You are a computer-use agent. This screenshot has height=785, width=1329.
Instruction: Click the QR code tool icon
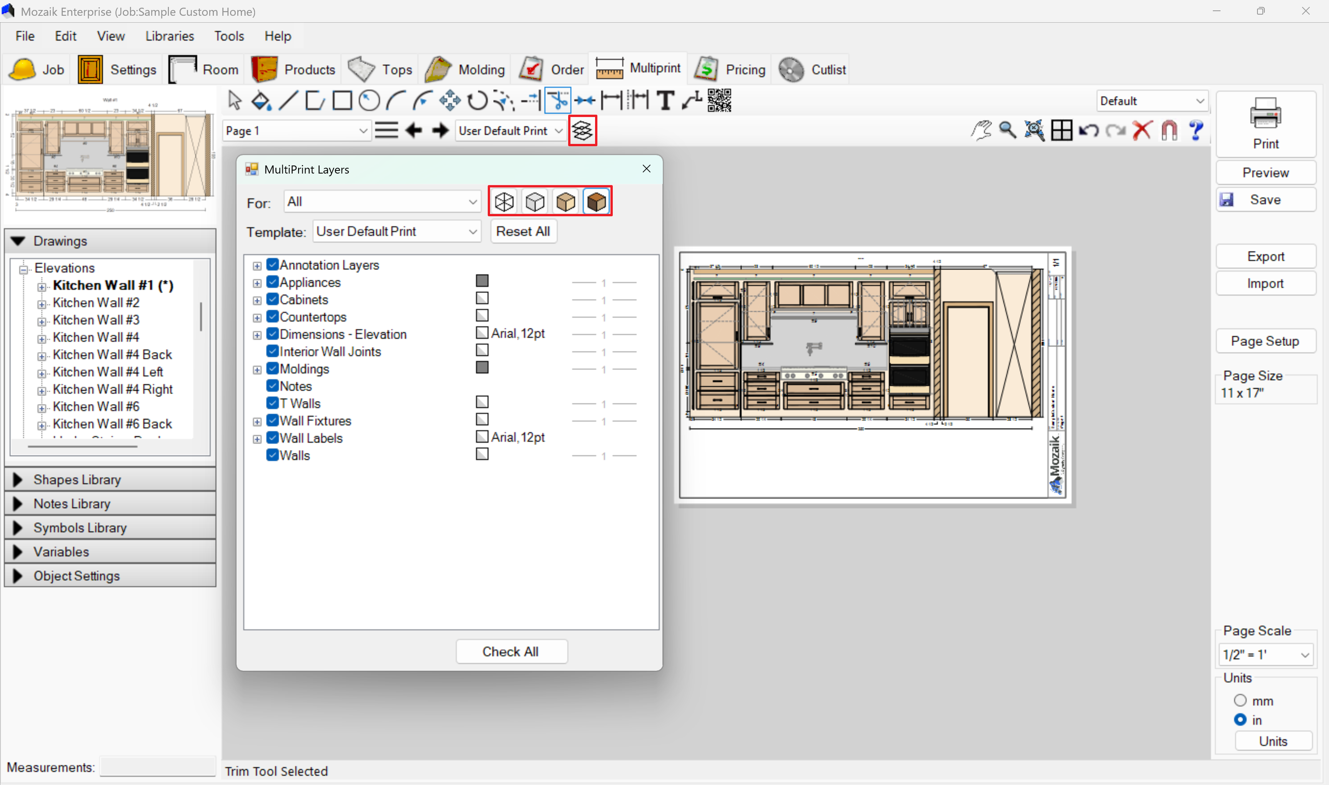[719, 100]
